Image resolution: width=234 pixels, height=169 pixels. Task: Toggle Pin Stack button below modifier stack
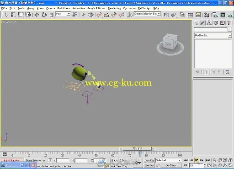point(197,72)
